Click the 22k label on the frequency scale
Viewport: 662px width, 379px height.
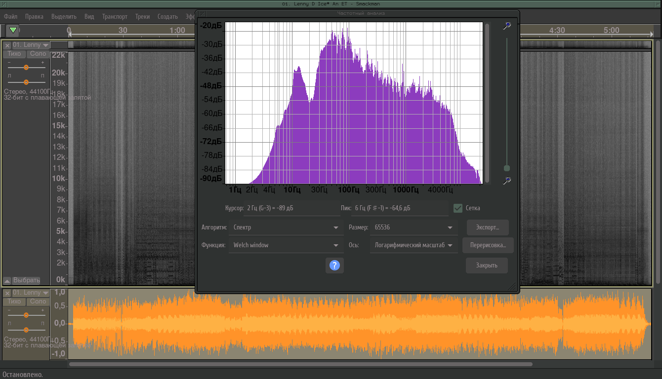[59, 55]
